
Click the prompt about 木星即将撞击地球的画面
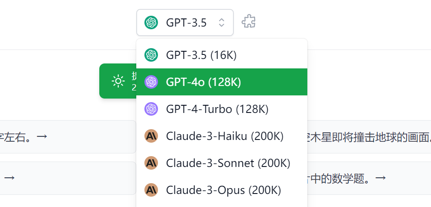click(x=369, y=136)
